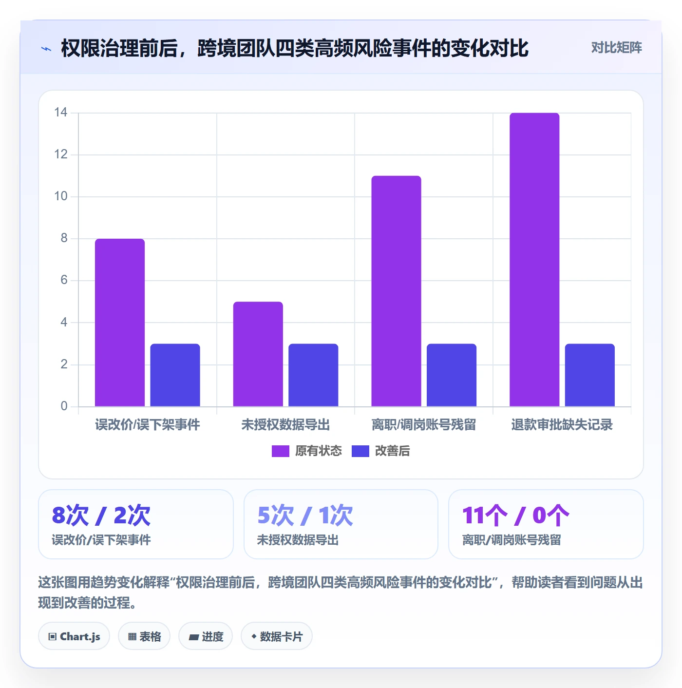Image resolution: width=682 pixels, height=688 pixels.
Task: Click the title 权限治理前后，跨境团队四类高频风险事件的变化对比
Action: click(295, 48)
